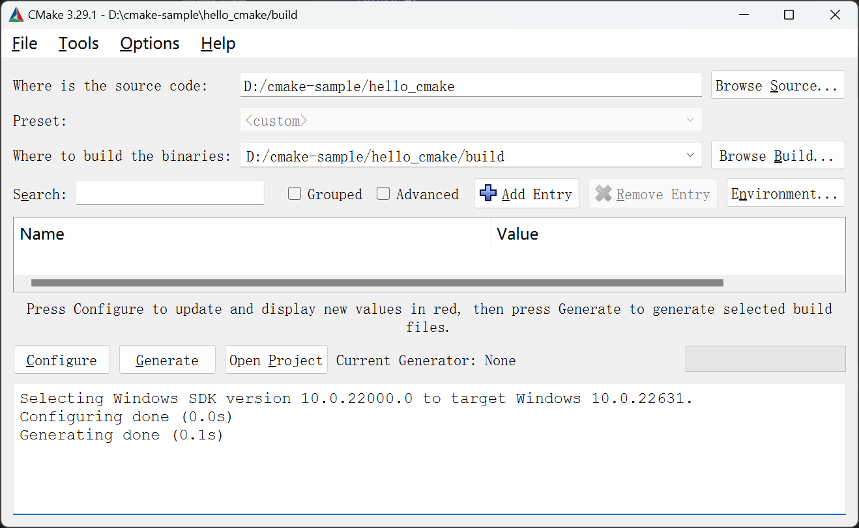
Task: Click the CMake logo icon in title bar
Action: tap(16, 14)
